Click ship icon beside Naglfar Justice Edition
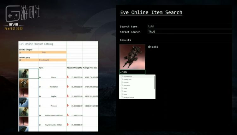This screenshot has height=135, width=237. pyautogui.click(x=40, y=125)
